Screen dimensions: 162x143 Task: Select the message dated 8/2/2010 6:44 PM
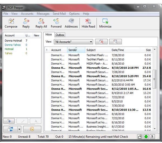pyautogui.click(x=99, y=80)
